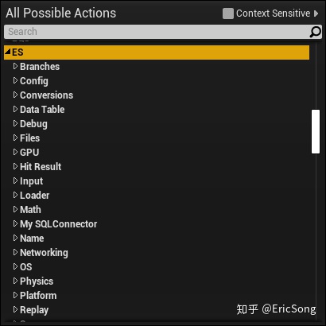The height and width of the screenshot is (326, 326).
Task: Open the Files category
Action: pos(29,138)
